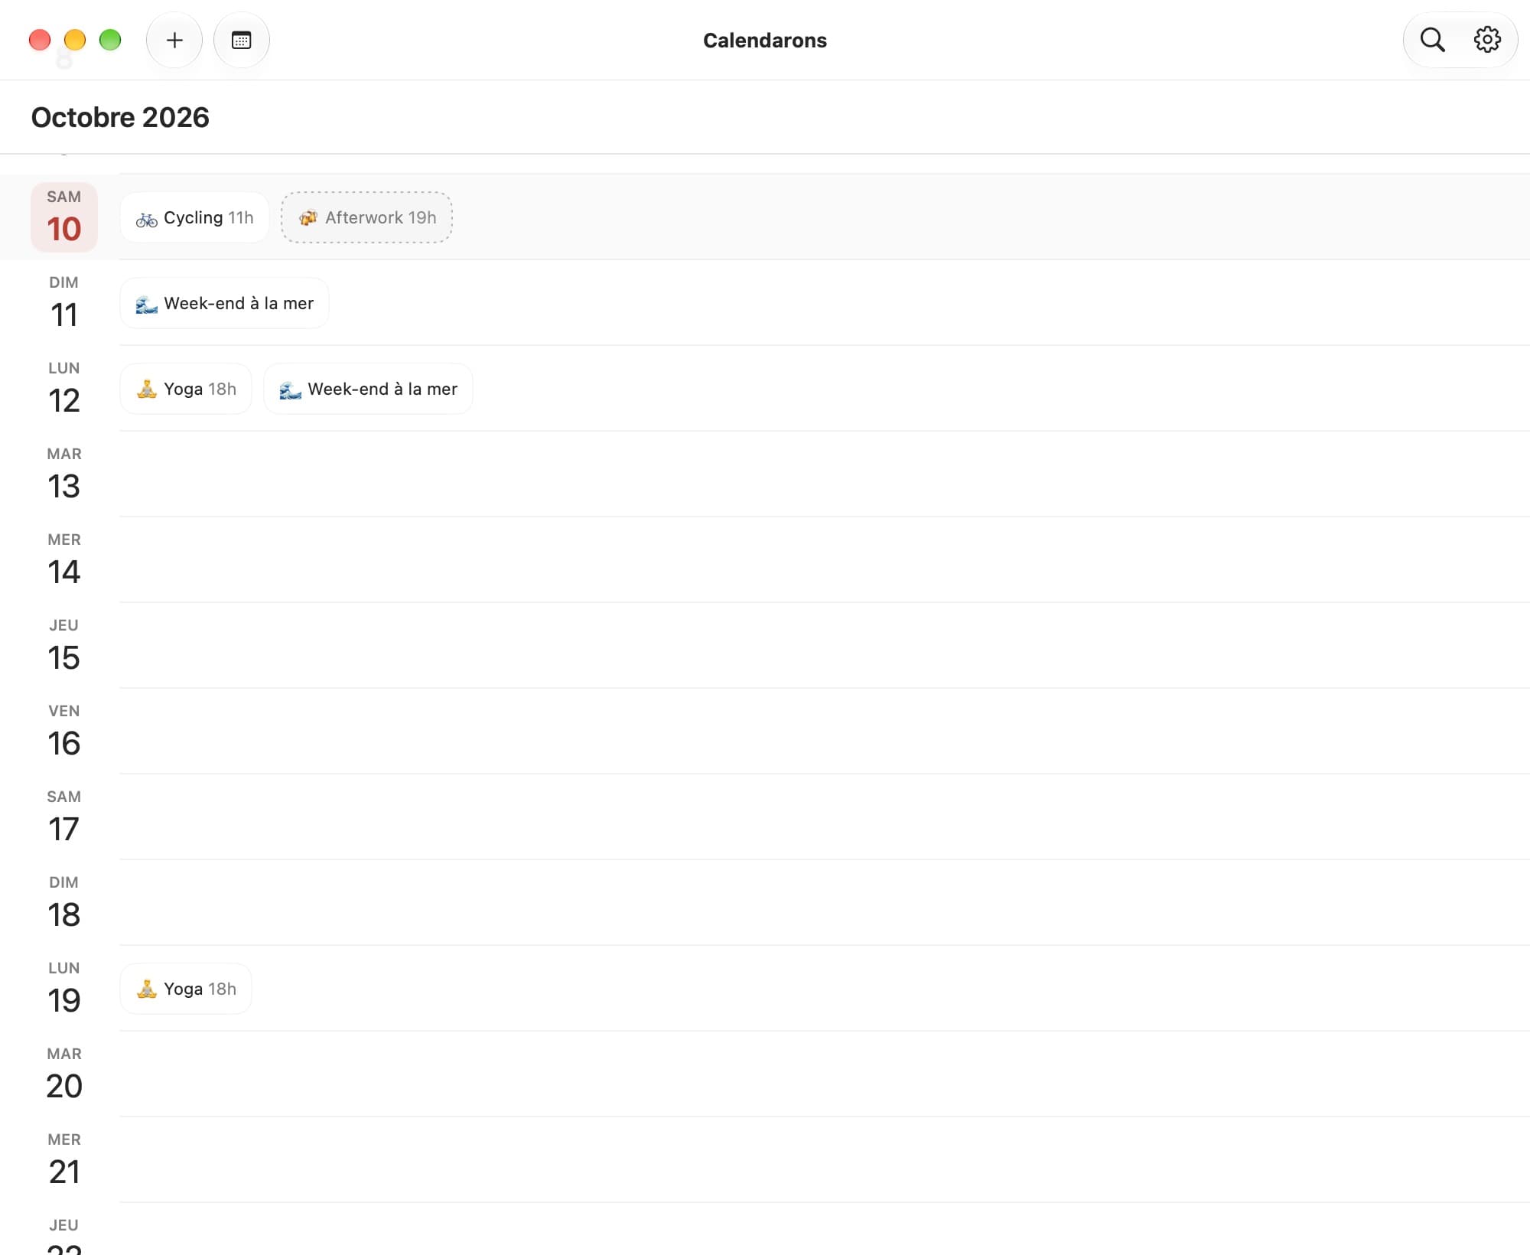The width and height of the screenshot is (1530, 1255).
Task: Open the Yoga 18h event on Monday 12
Action: (186, 389)
